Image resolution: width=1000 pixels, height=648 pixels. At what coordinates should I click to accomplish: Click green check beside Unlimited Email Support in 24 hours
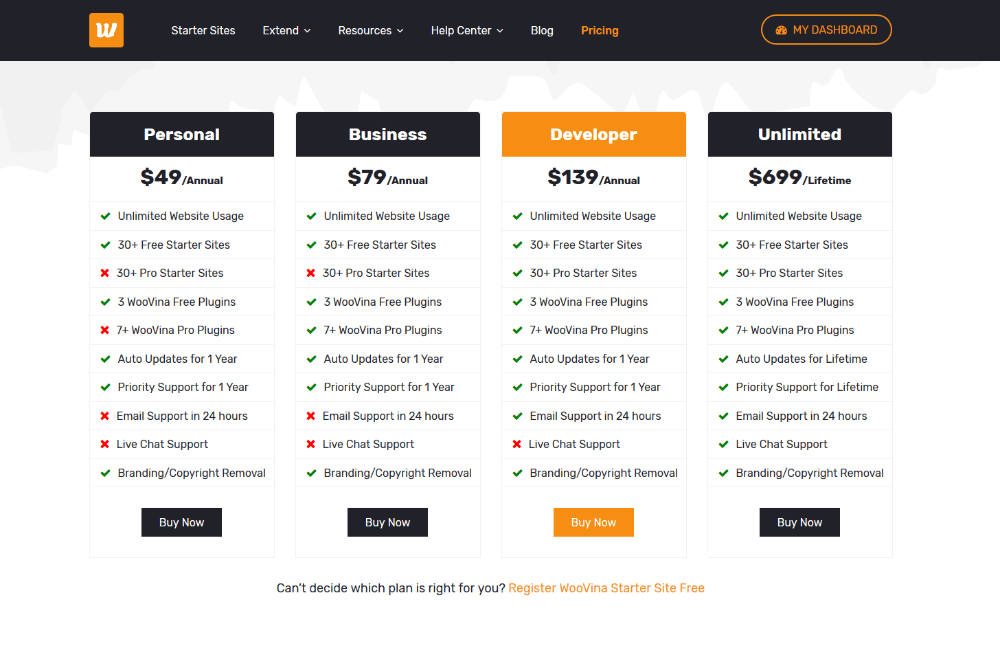724,416
